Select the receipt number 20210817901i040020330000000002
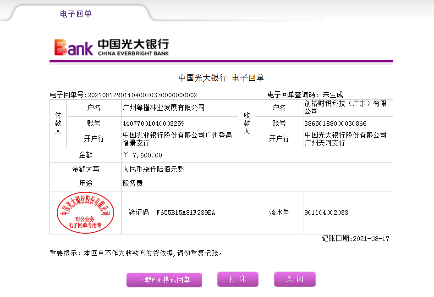Viewport: 434px width, 297px height. (x=143, y=95)
